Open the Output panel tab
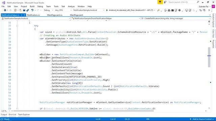 coord(4,115)
